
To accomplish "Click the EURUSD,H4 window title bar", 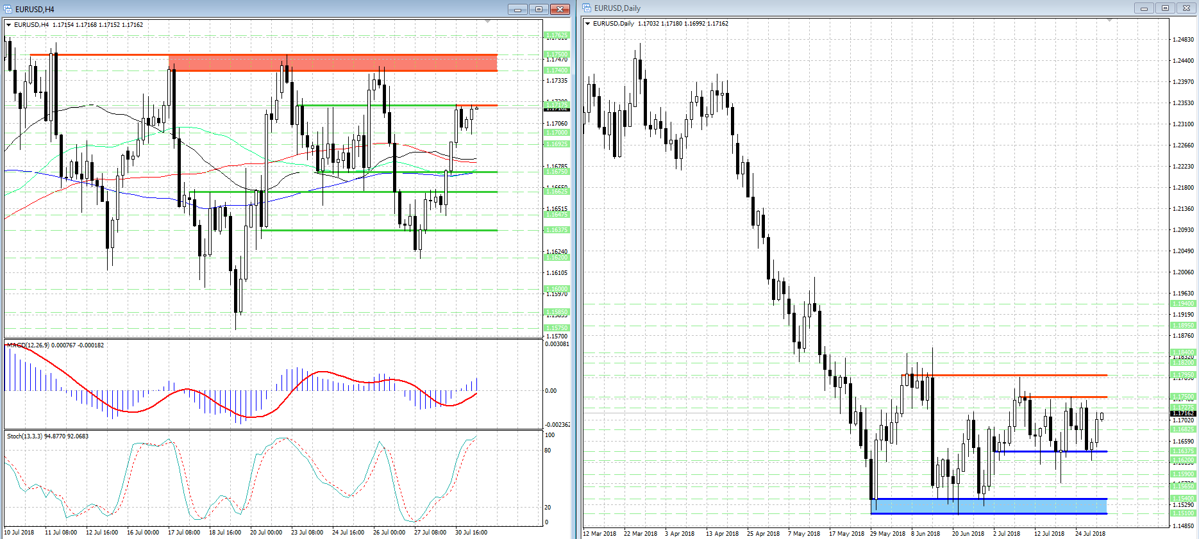I will [256, 9].
